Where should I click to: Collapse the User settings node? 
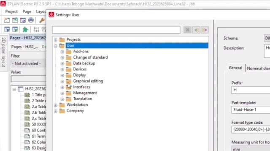pyautogui.click(x=56, y=46)
